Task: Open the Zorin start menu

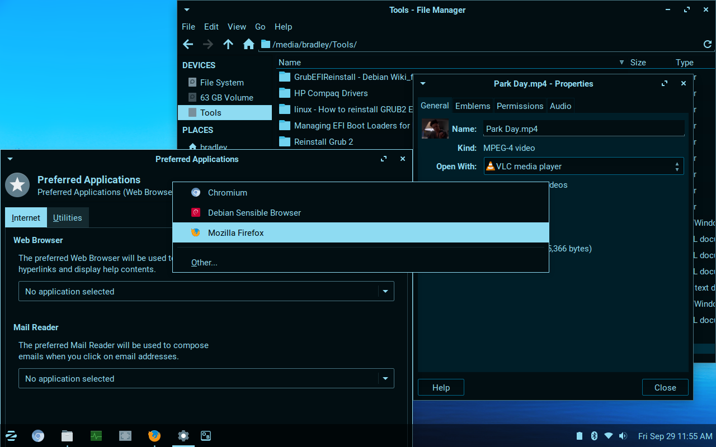Action: tap(11, 436)
